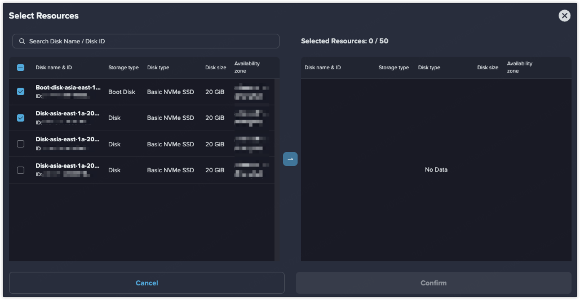This screenshot has width=580, height=300.
Task: Close the Select Resources dialog
Action: 564,16
